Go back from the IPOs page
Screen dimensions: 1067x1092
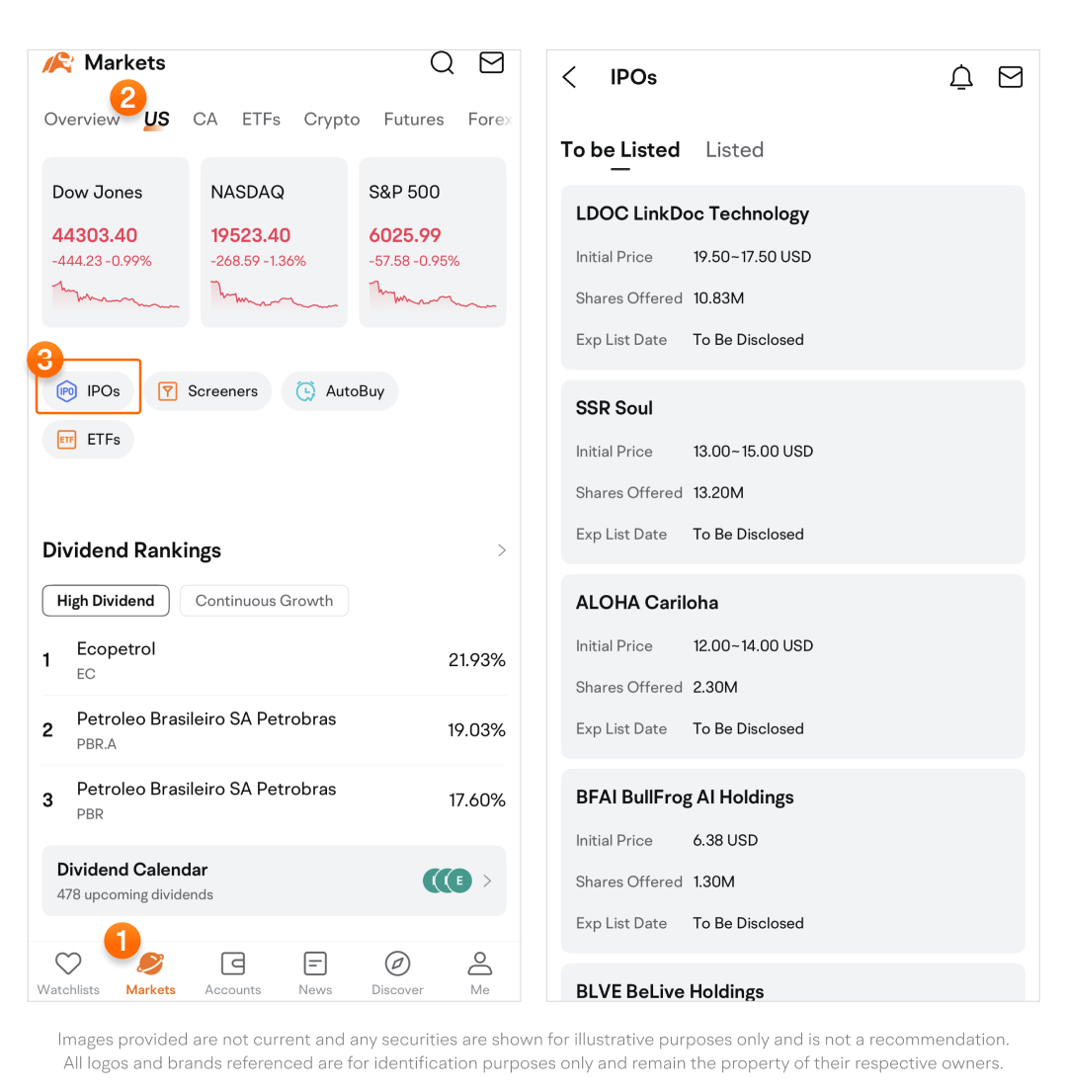tap(570, 77)
